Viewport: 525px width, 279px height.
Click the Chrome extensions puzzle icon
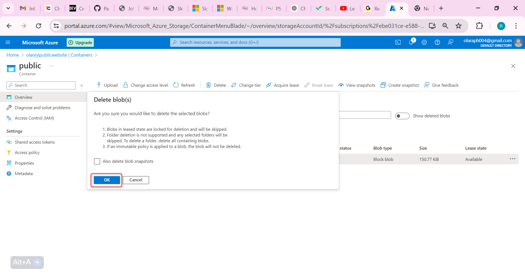tap(479, 26)
